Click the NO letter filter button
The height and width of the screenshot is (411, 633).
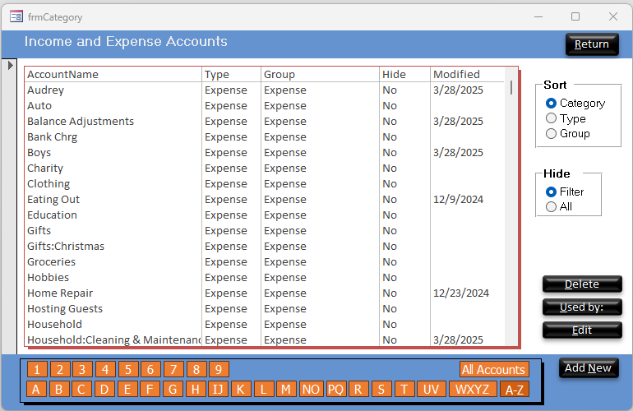pyautogui.click(x=312, y=390)
